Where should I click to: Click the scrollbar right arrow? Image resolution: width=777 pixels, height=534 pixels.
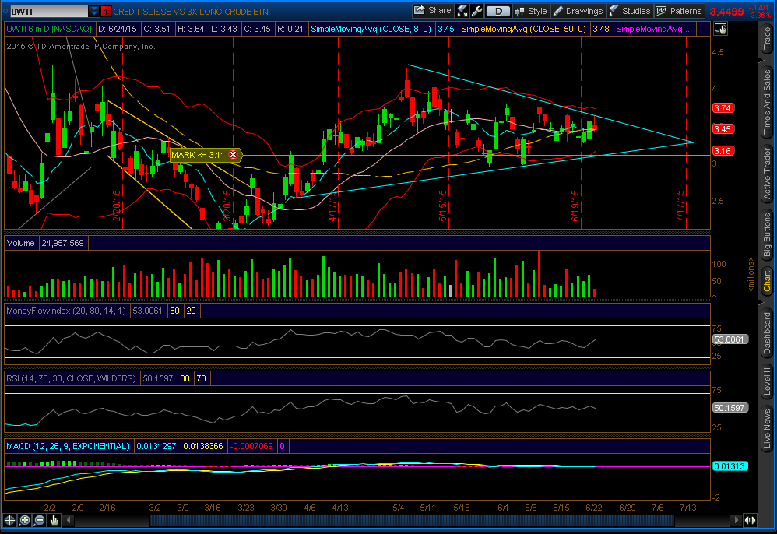point(736,520)
